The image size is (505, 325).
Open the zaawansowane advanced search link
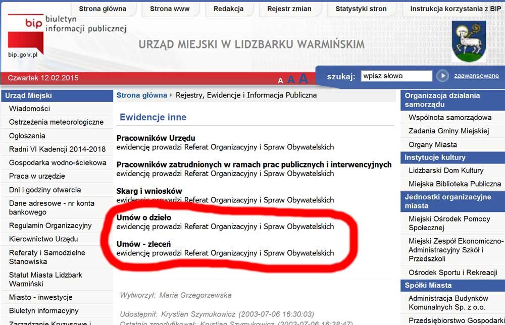click(476, 76)
